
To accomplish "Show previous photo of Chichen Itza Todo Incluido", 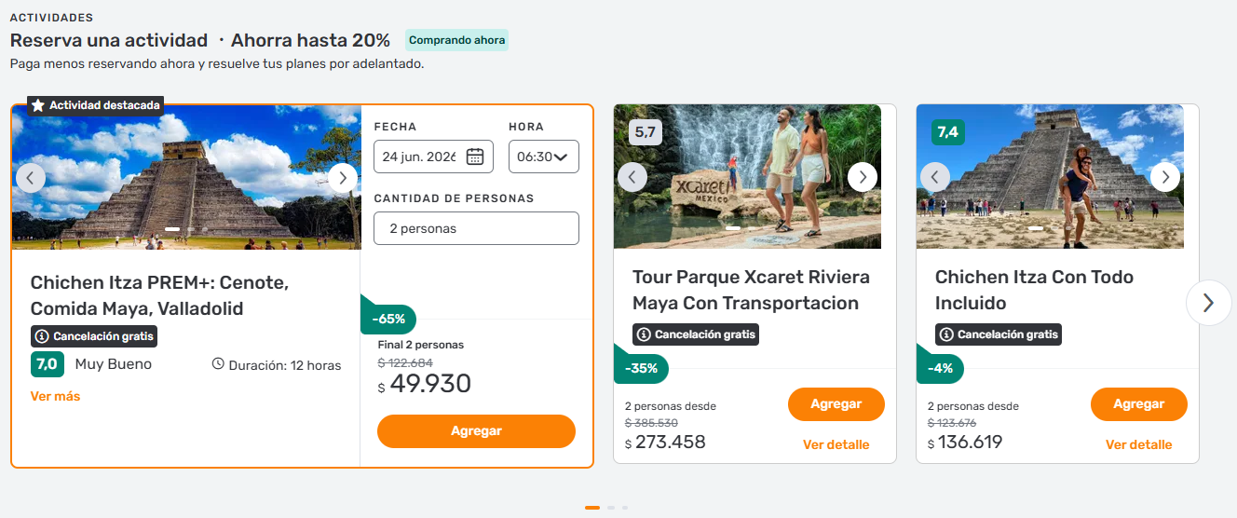I will 935,176.
